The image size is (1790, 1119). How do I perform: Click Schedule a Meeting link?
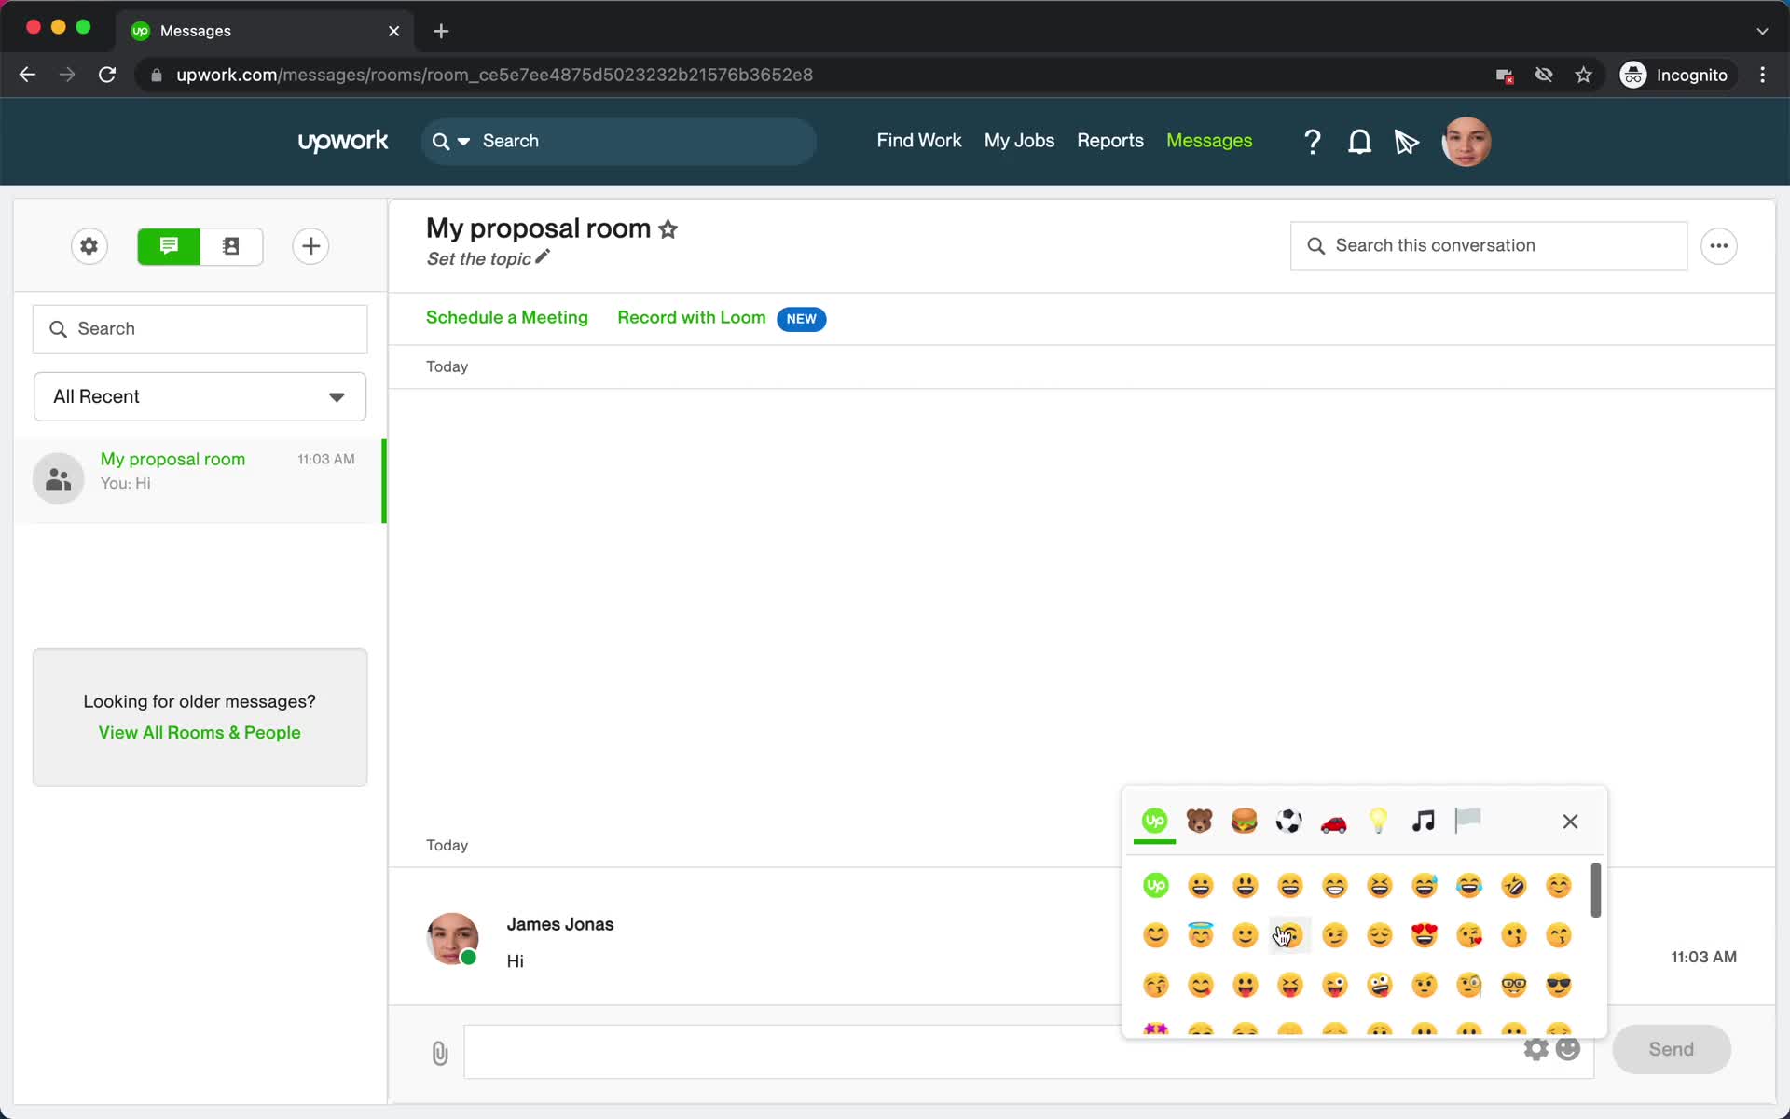[507, 318]
